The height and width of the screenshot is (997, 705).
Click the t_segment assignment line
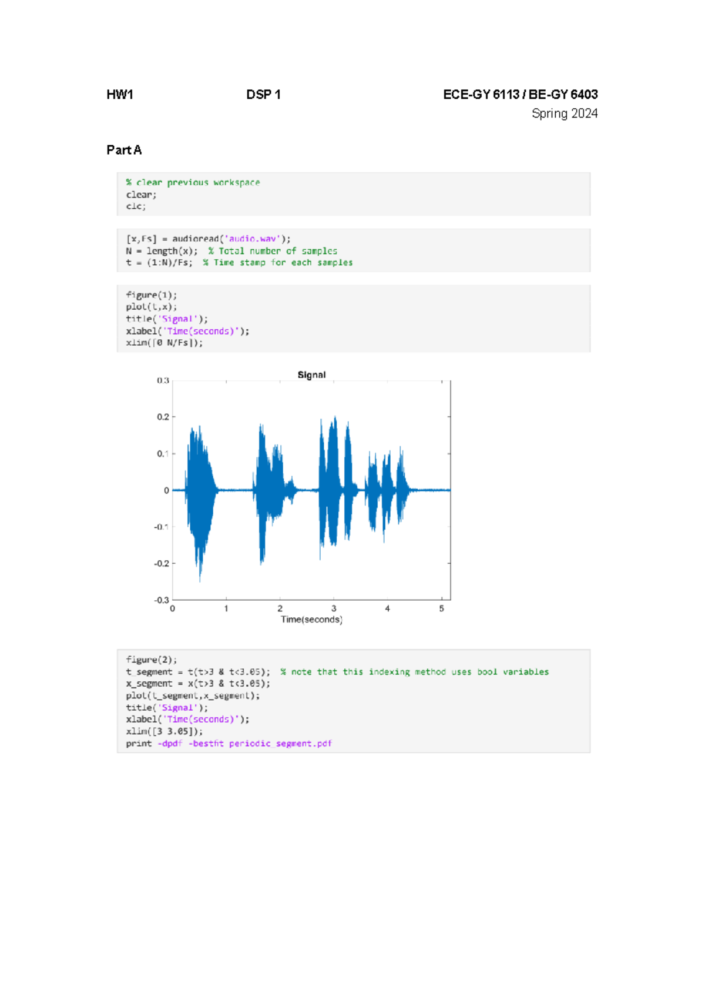(198, 672)
